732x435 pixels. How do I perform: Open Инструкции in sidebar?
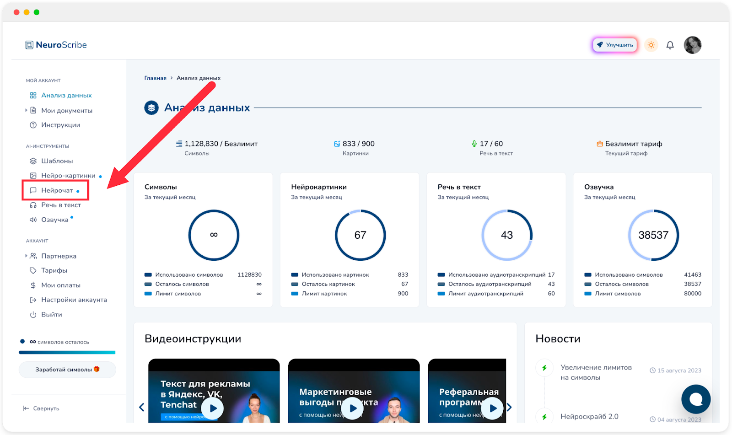tap(60, 125)
